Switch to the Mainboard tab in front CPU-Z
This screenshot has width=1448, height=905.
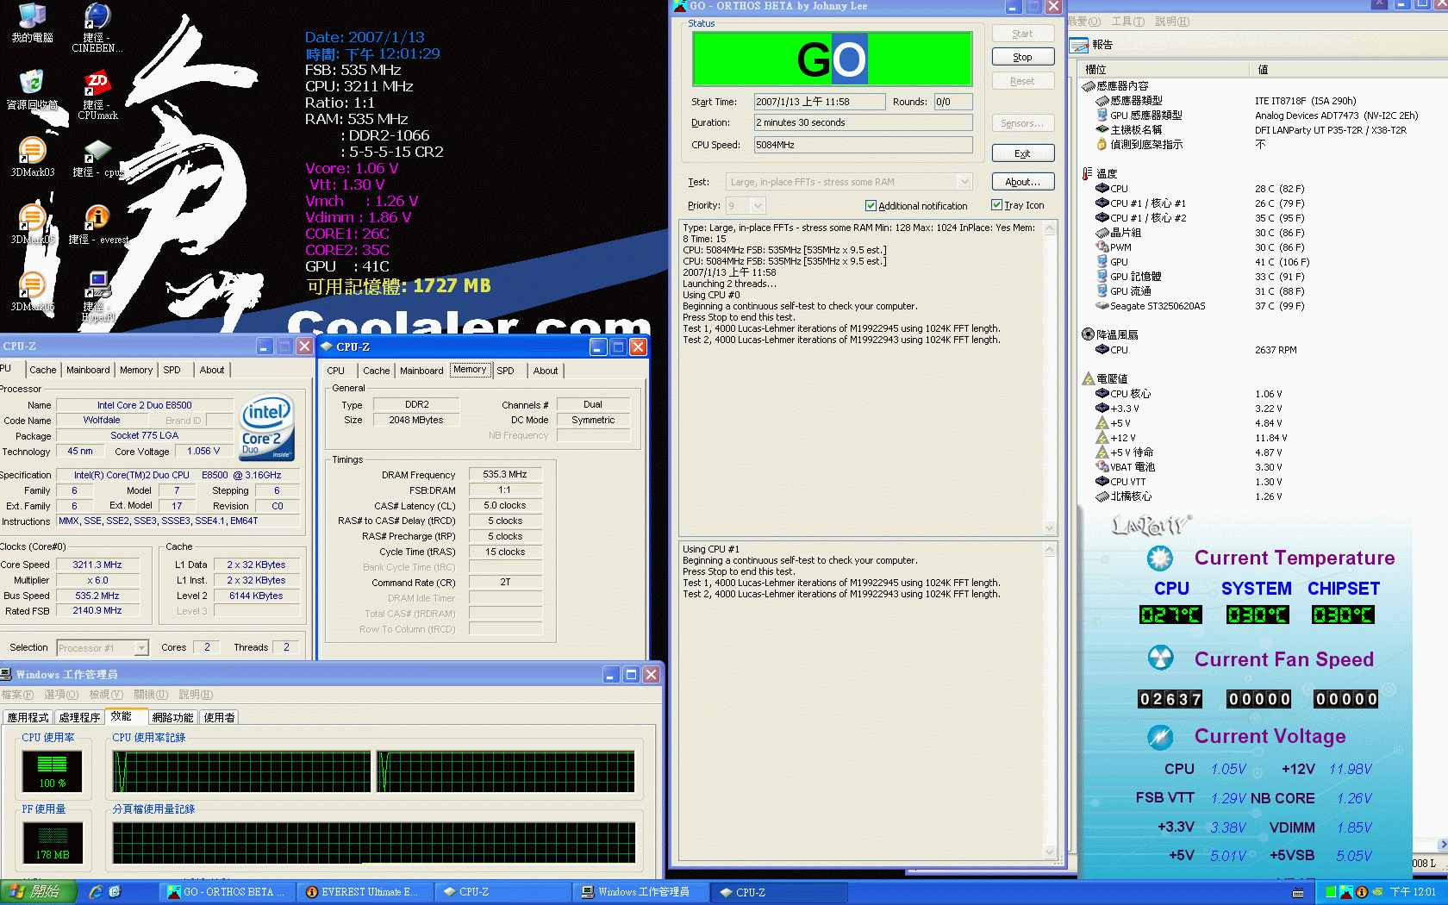click(x=421, y=371)
